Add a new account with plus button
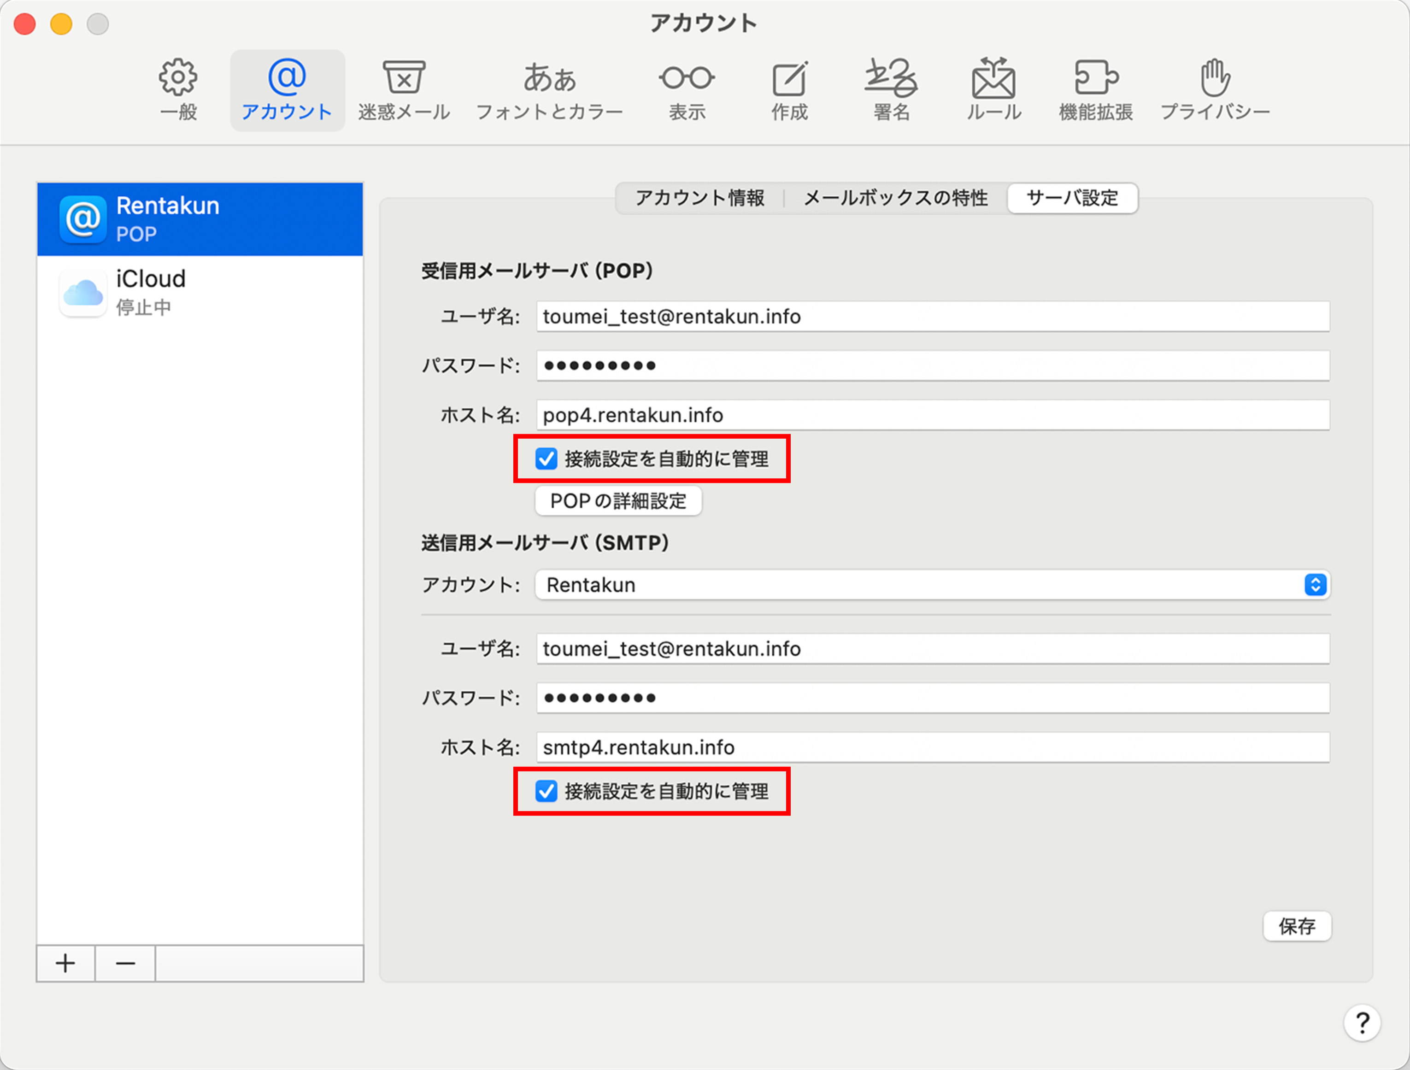Viewport: 1410px width, 1070px height. (65, 963)
